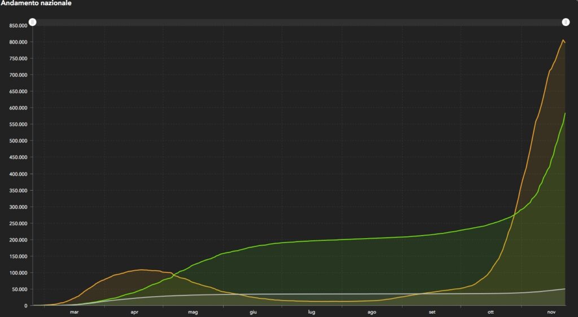Click the "apr" month axis label
Screen dimensions: 578x317
134,311
